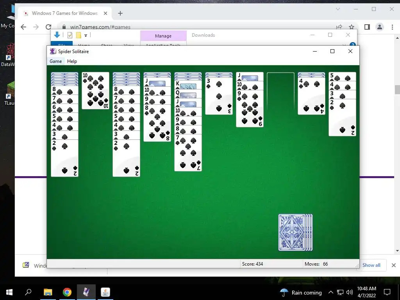This screenshot has height=300, width=400.
Task: Click the empty eighth column slot
Action: click(280, 91)
